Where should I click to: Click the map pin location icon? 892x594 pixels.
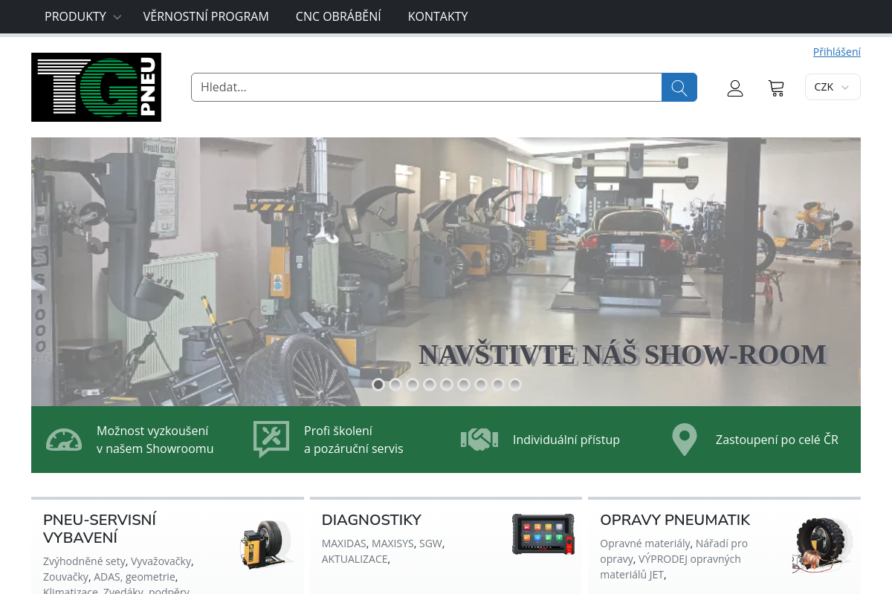coord(684,440)
